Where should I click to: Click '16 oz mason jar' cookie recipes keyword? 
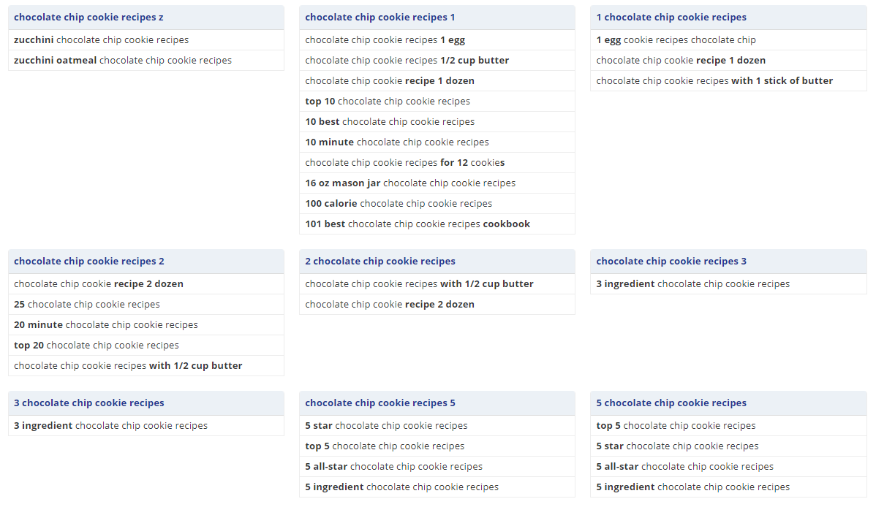coord(410,183)
